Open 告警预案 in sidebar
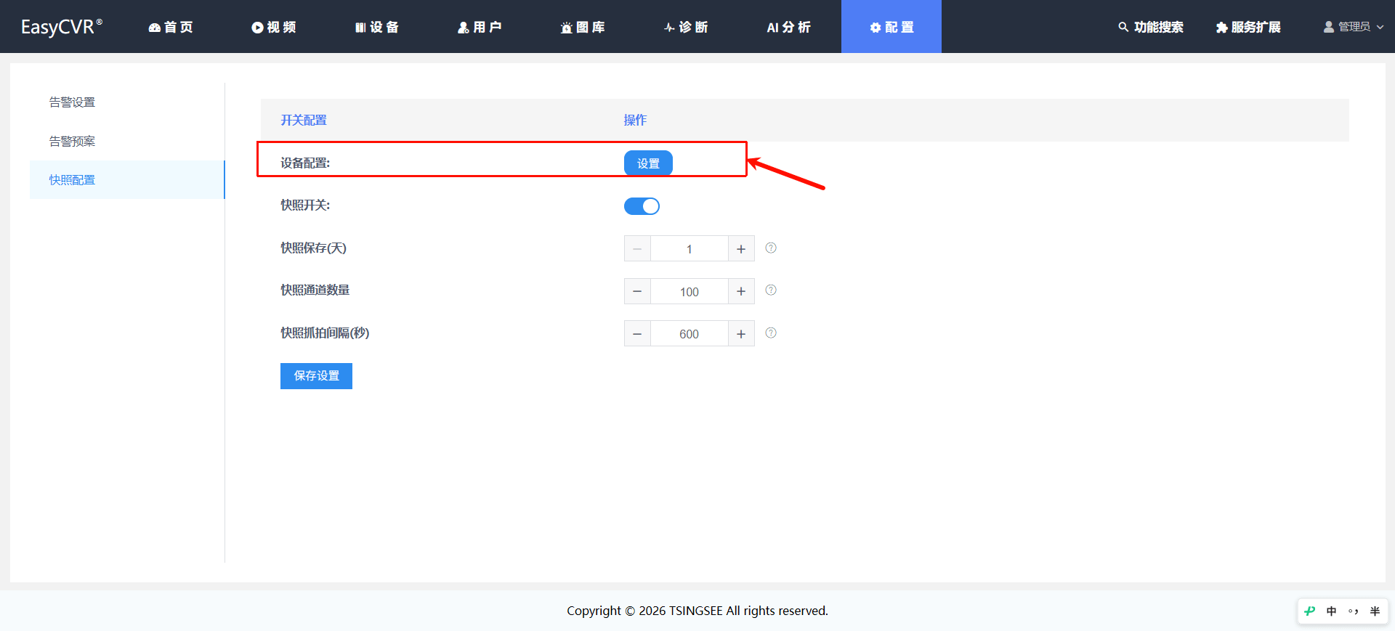Image resolution: width=1395 pixels, height=631 pixels. [72, 142]
